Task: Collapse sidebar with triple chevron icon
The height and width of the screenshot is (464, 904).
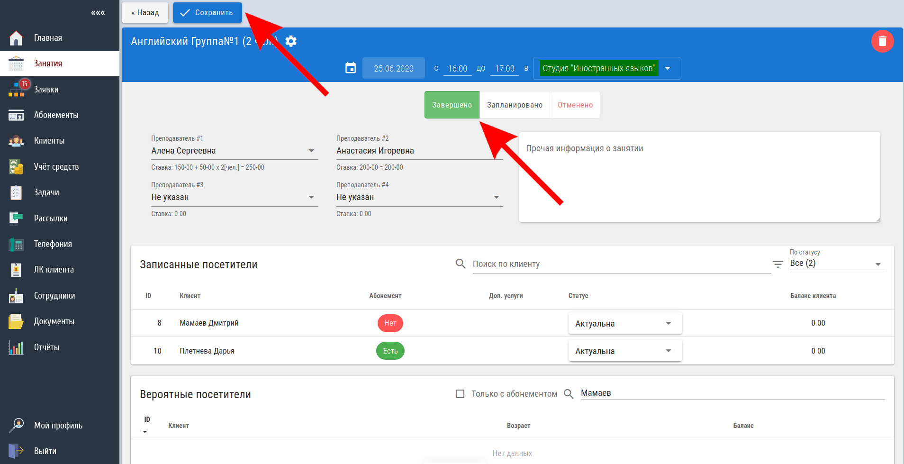Action: pos(98,13)
